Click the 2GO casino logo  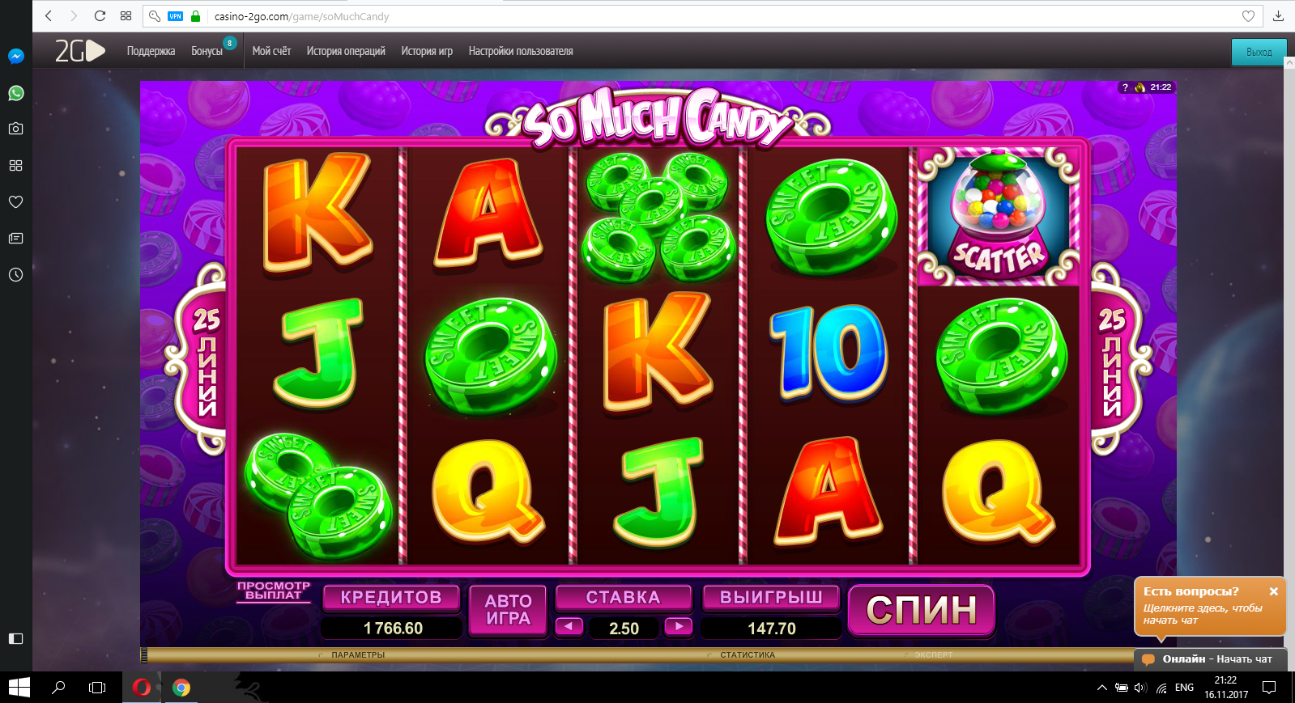(x=79, y=51)
